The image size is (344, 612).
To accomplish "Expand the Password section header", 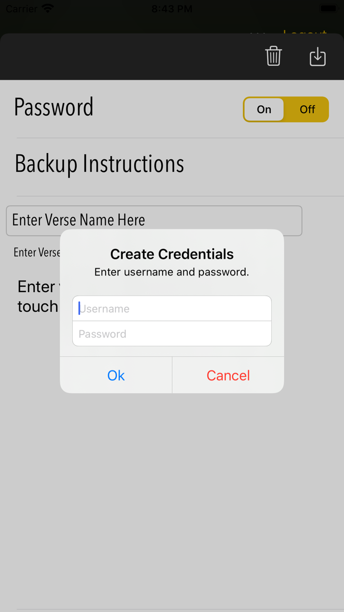I will [x=54, y=107].
